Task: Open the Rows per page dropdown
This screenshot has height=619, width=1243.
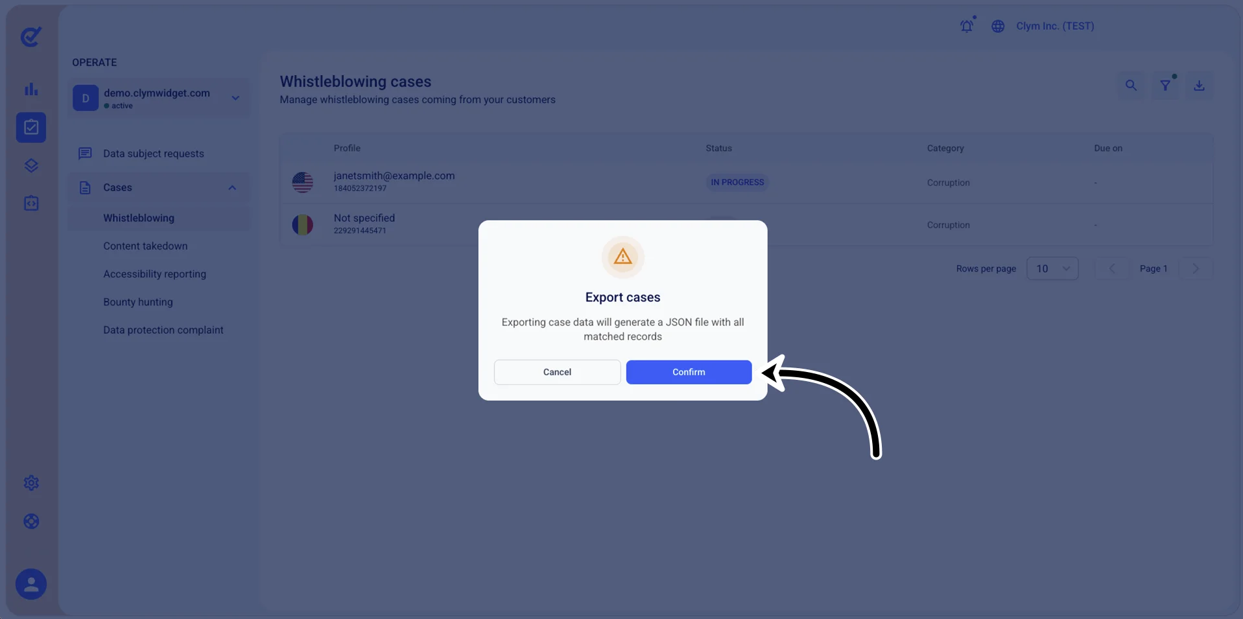Action: click(1052, 268)
